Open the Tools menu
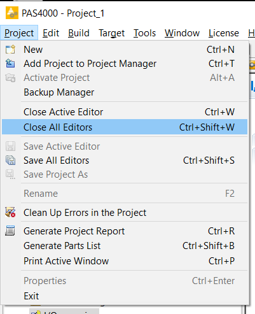 (x=144, y=33)
